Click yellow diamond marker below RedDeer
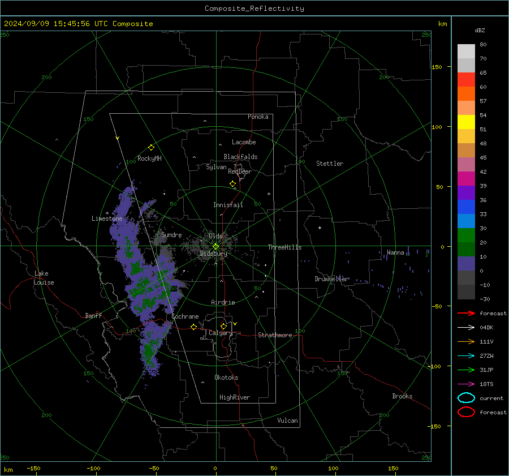 click(x=232, y=184)
